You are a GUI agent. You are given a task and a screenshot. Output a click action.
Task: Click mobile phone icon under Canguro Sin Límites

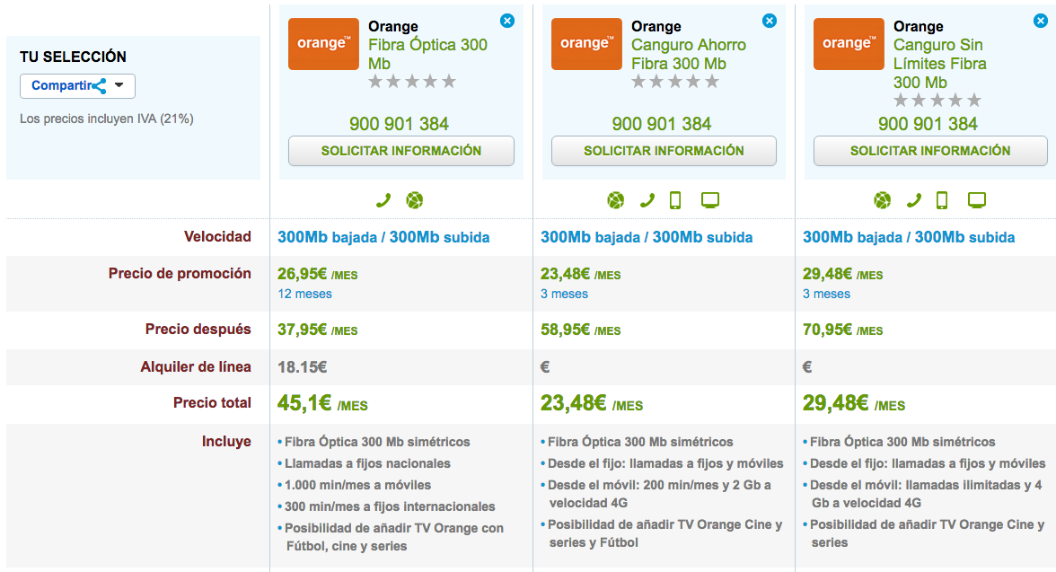click(x=942, y=200)
